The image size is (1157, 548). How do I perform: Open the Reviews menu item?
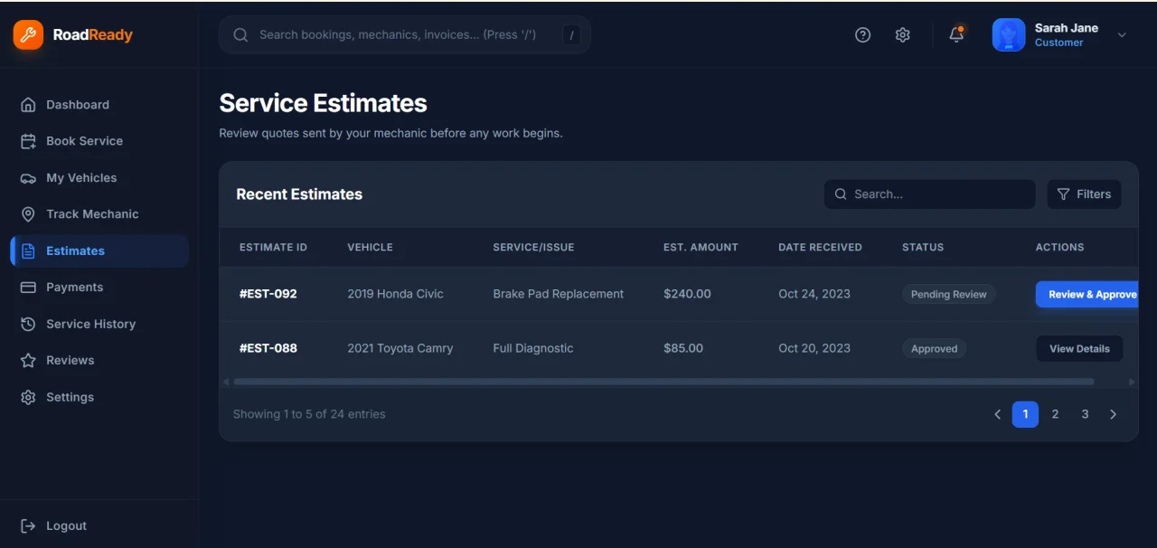click(x=99, y=360)
